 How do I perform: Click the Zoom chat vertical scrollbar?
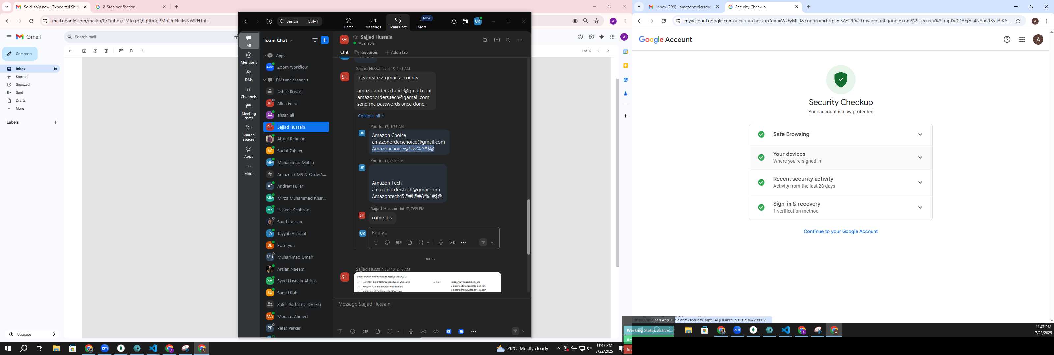pyautogui.click(x=528, y=227)
